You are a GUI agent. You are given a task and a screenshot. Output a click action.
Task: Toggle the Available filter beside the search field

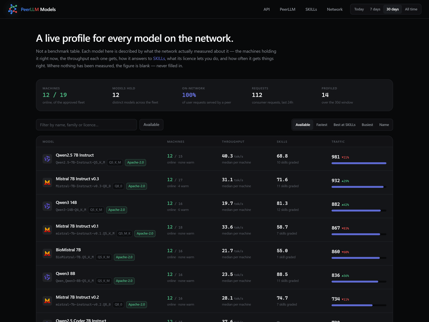click(151, 125)
